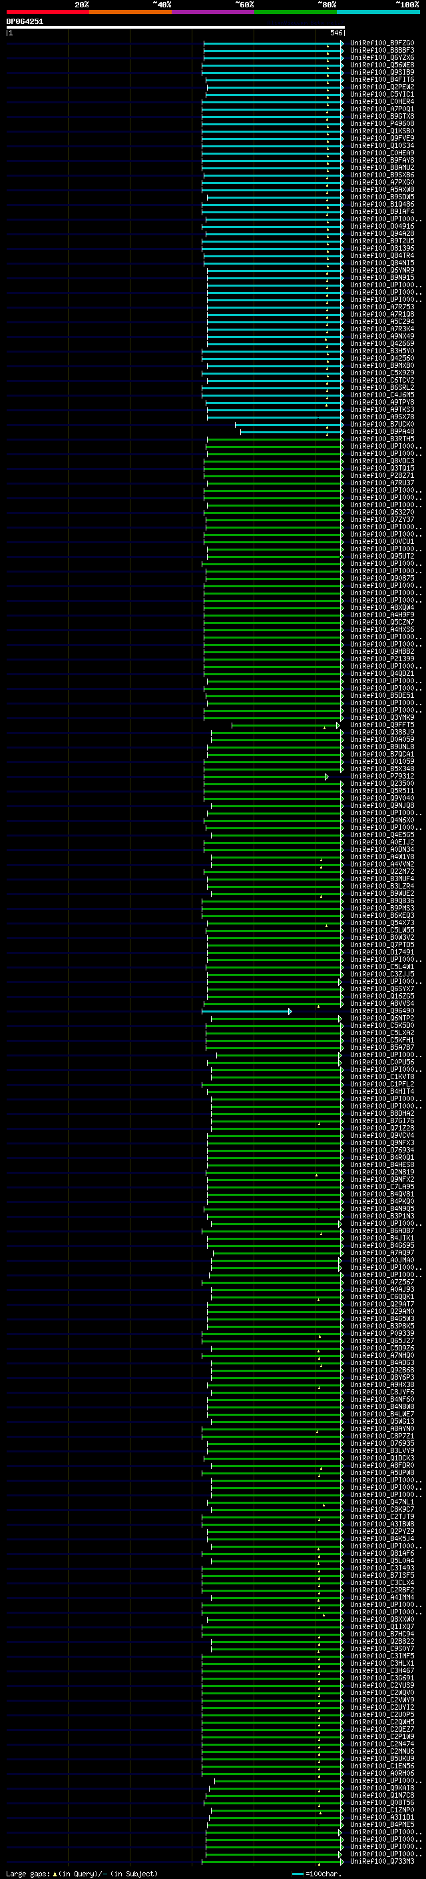Select the query name BP064251
The width and height of the screenshot is (426, 1879).
(x=25, y=22)
